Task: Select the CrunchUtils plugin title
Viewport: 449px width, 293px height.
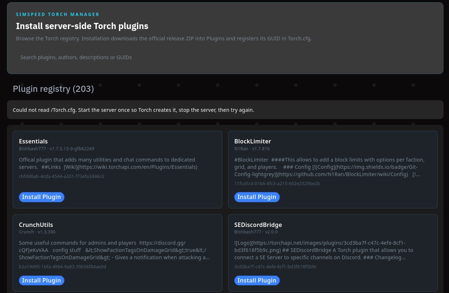Action: coord(36,225)
